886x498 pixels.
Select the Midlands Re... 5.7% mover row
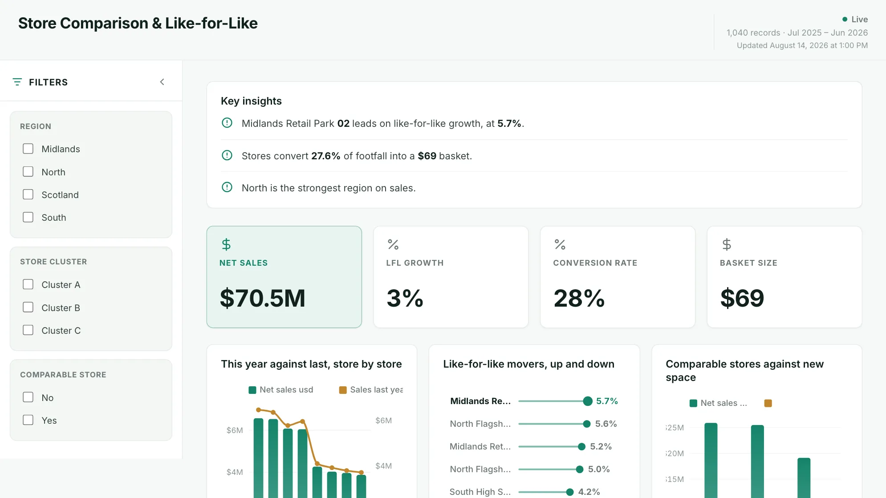534,401
